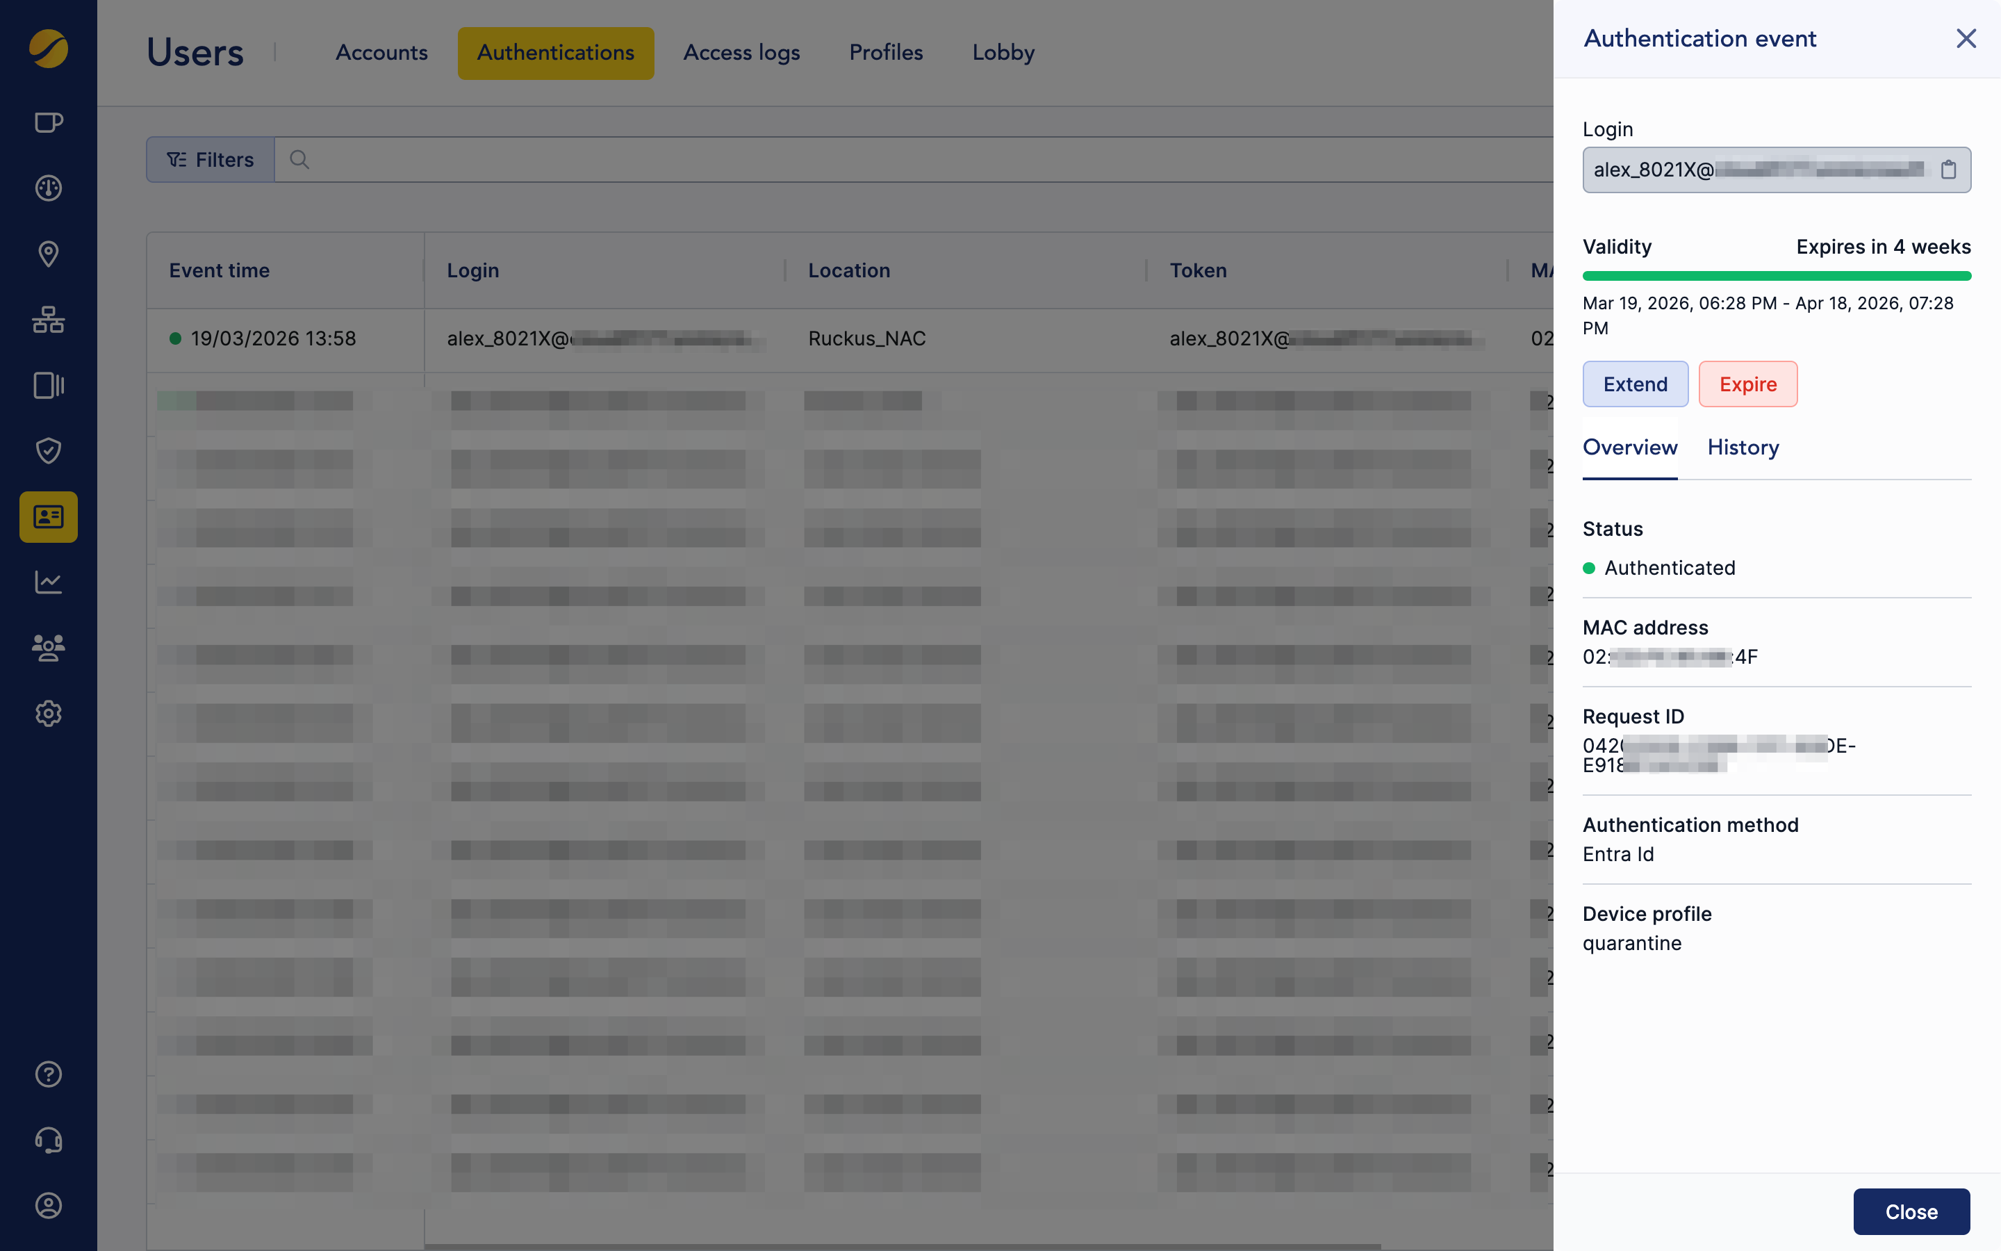Switch to the History tab
Viewport: 2001px width, 1251px height.
pyautogui.click(x=1743, y=448)
